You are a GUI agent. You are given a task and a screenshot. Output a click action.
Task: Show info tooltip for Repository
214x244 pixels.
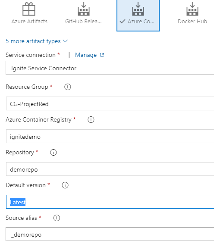[53, 152]
